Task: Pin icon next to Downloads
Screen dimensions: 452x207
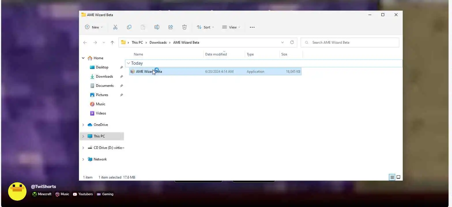Action: coord(121,76)
